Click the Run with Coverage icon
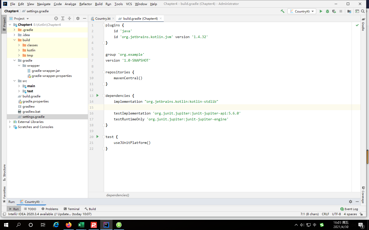Image resolution: width=369 pixels, height=230 pixels. tap(334, 11)
